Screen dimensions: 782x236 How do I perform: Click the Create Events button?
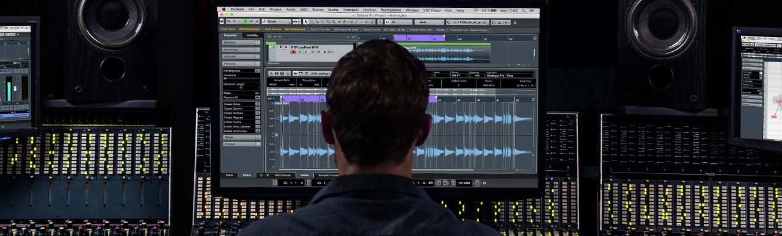241,122
